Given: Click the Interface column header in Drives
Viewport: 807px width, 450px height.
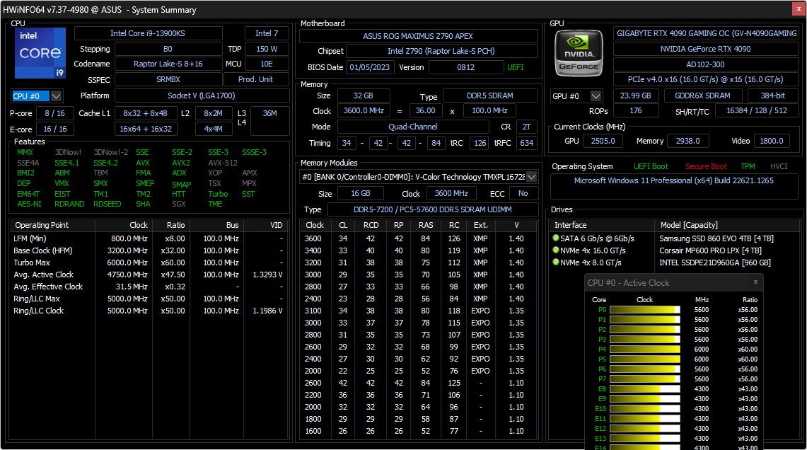Looking at the screenshot, I should tap(602, 225).
